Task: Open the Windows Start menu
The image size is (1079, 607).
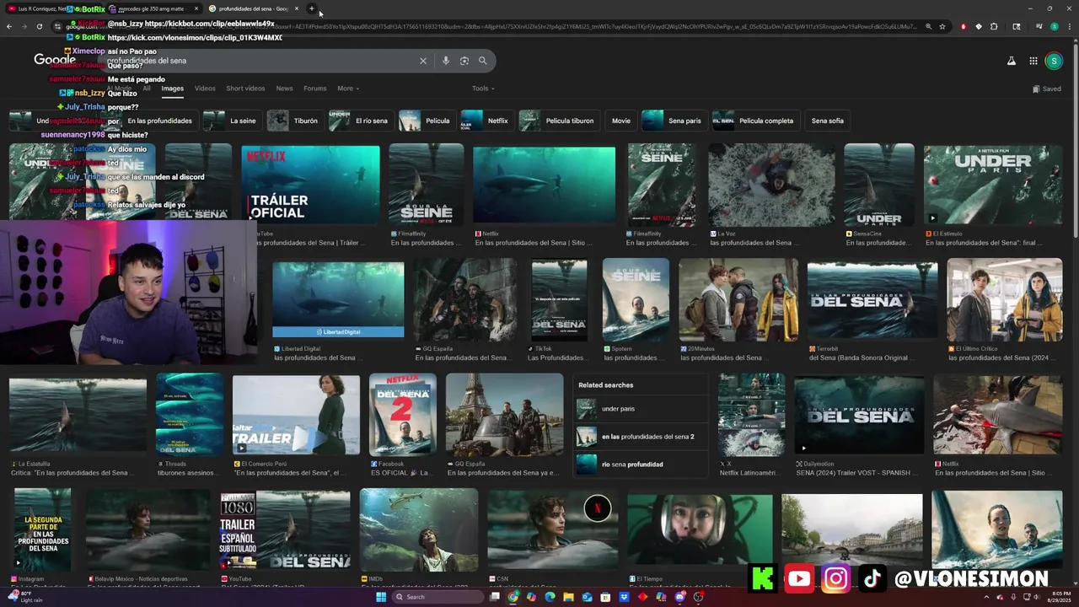Action: click(x=380, y=597)
